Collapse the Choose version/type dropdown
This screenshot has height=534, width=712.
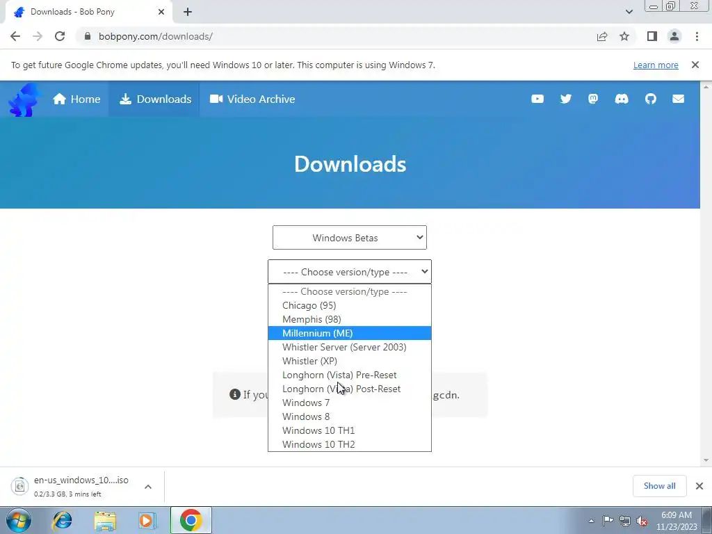349,272
